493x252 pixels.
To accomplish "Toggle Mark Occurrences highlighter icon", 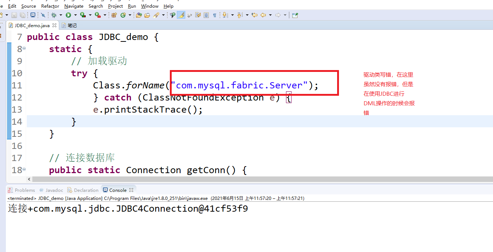I will tap(181, 15).
